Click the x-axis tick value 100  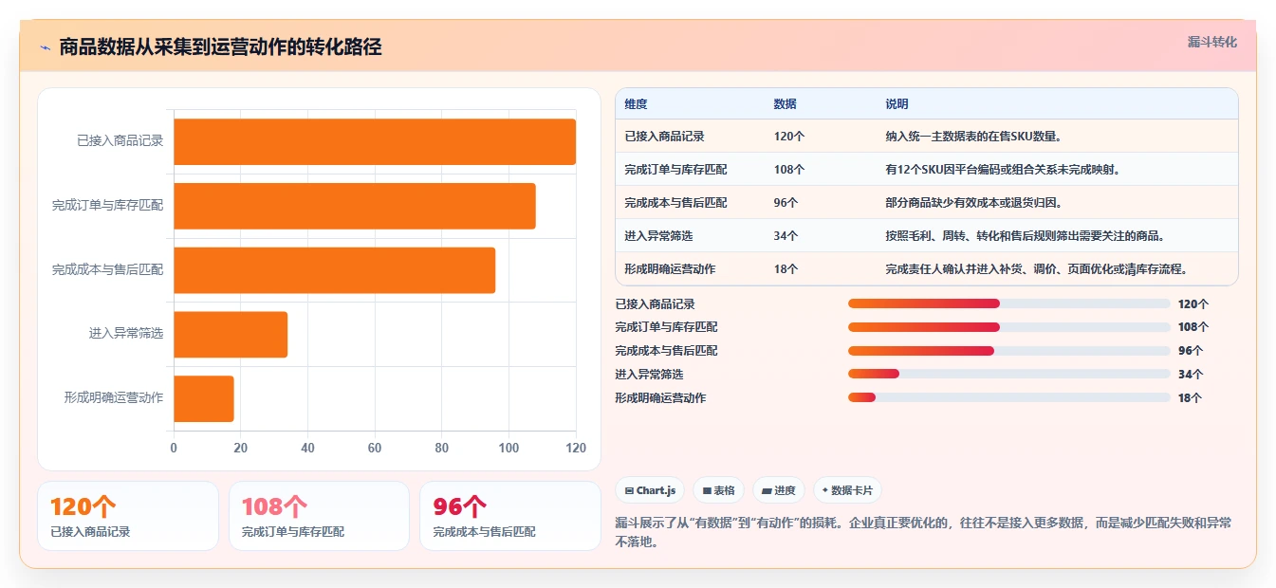[509, 448]
